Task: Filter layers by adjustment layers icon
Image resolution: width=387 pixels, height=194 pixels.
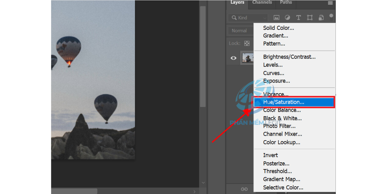Action: 287,18
